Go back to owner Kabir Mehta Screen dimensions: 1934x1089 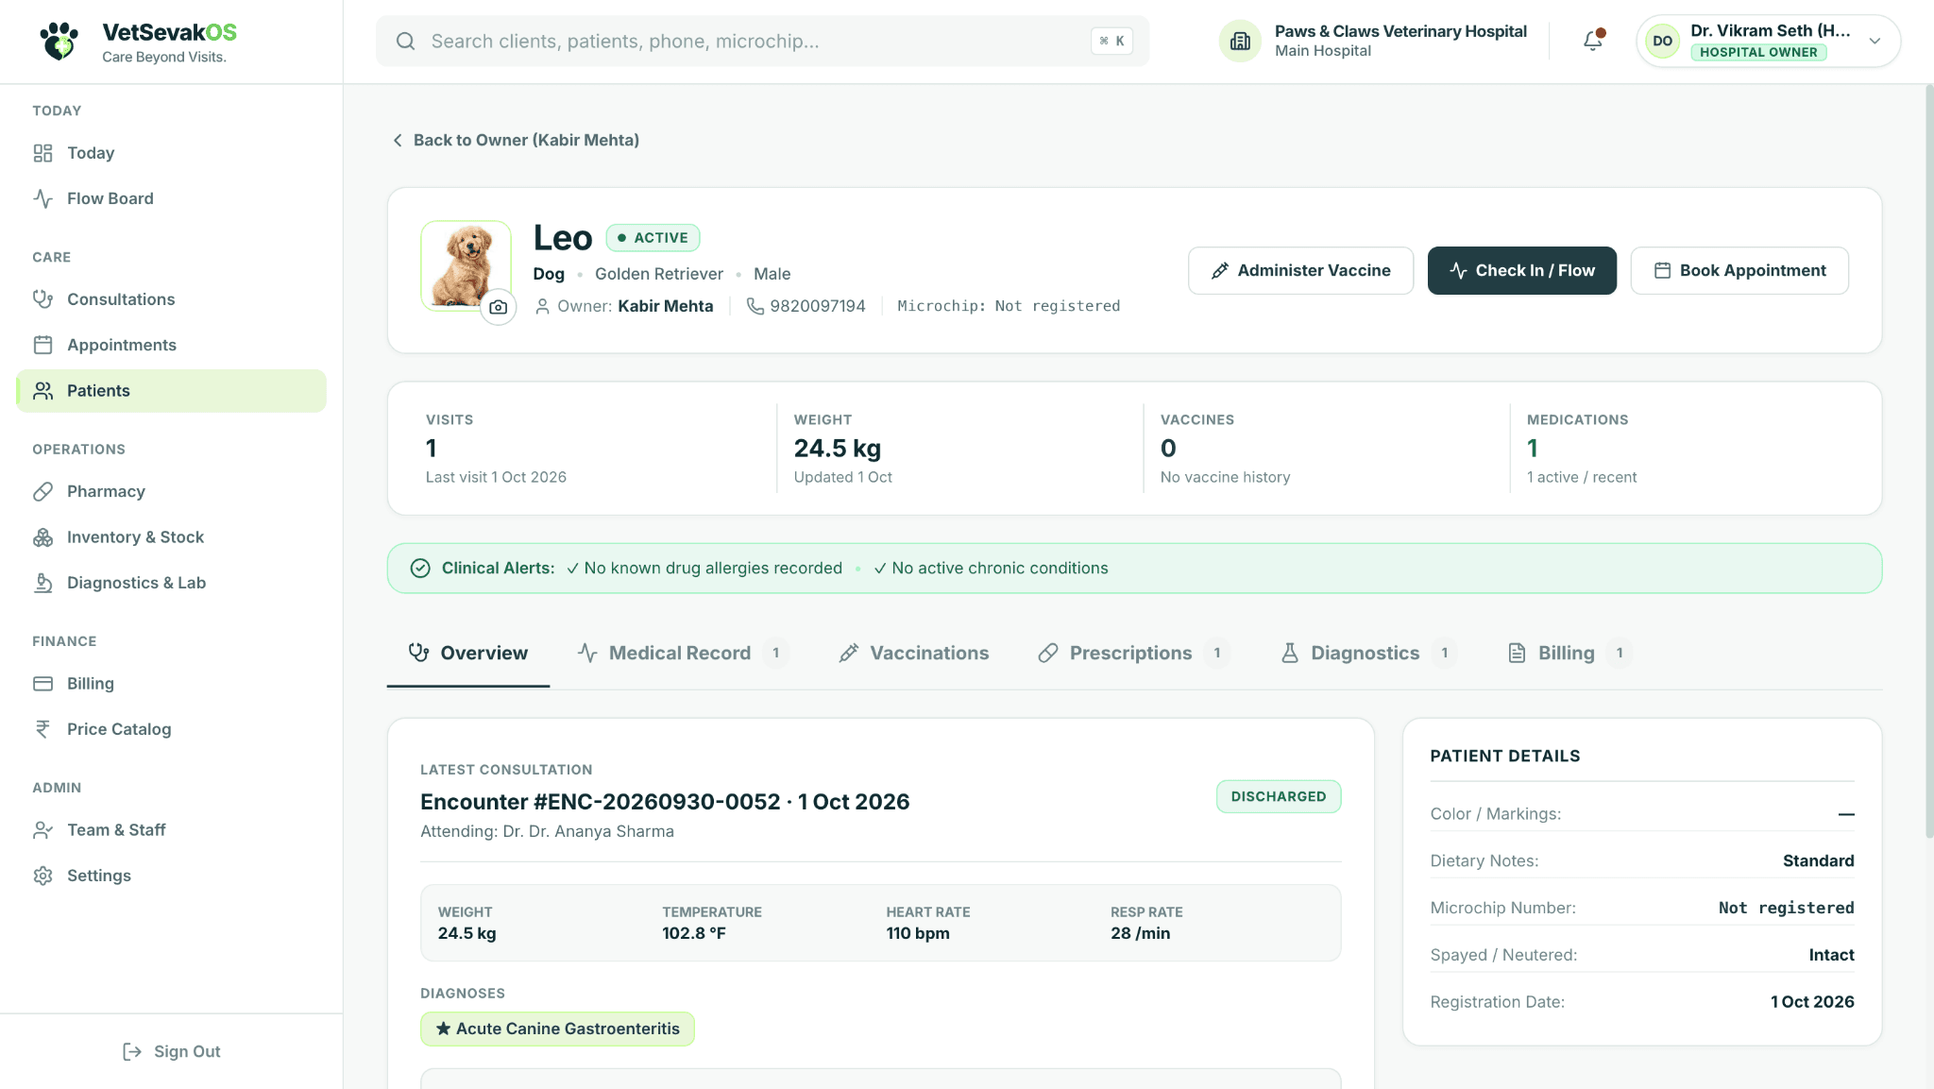pos(516,140)
